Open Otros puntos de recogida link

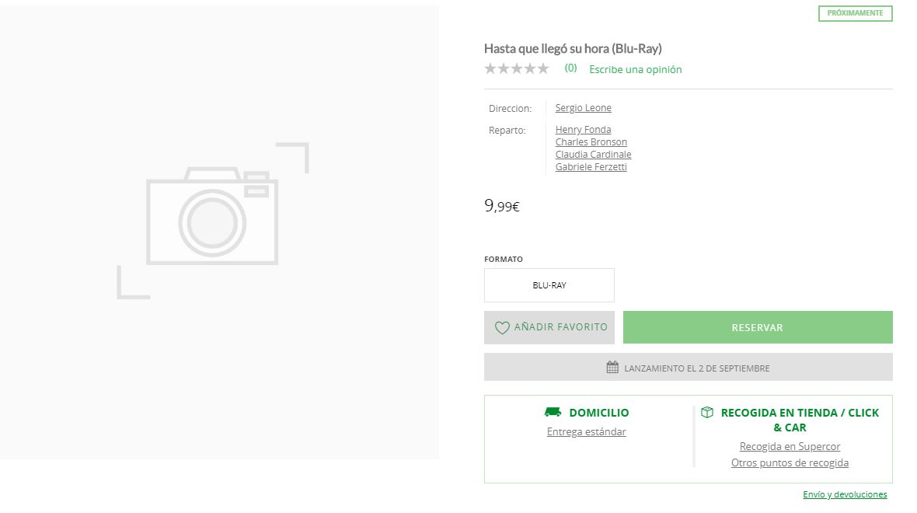[790, 462]
